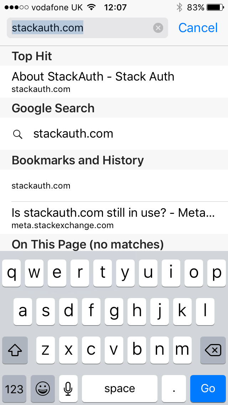Tap the emoji keyboard key
Viewport: 228px width, 405px height.
(x=43, y=388)
